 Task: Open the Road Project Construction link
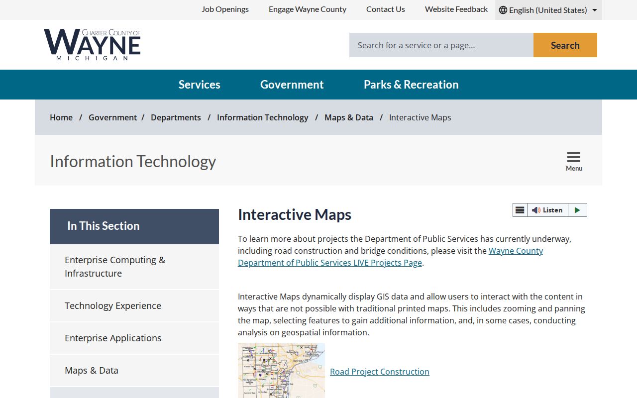tap(380, 372)
